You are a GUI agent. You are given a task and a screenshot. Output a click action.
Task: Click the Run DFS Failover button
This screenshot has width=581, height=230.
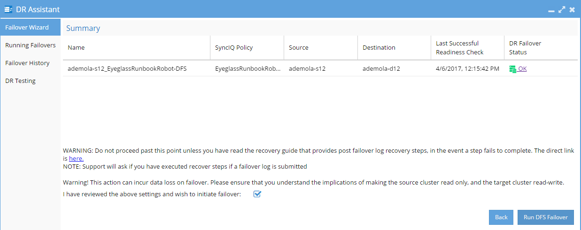tap(546, 217)
